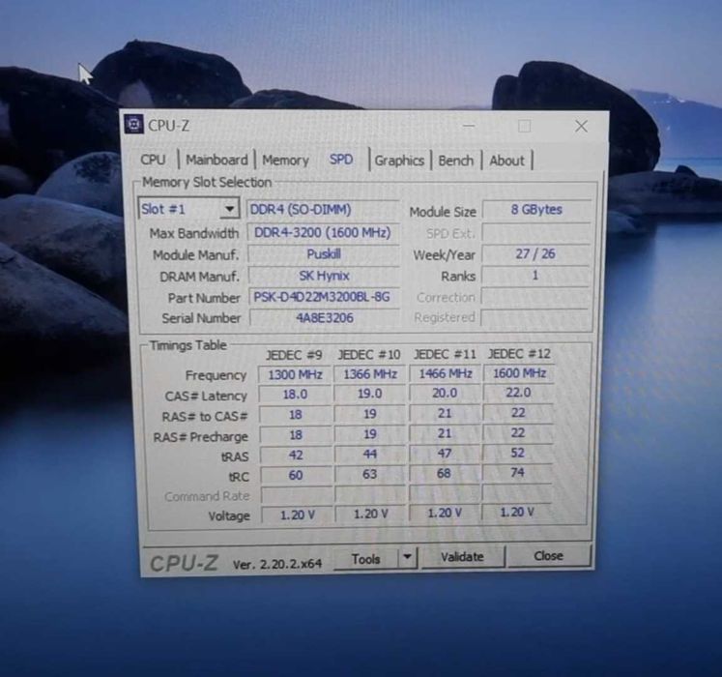Click the DDR4-3200 (1600 MHz) bandwidth value
The width and height of the screenshot is (722, 677).
[x=323, y=232]
